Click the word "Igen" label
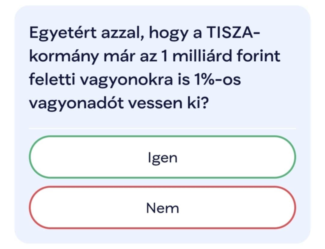The width and height of the screenshot is (325, 249). (163, 158)
